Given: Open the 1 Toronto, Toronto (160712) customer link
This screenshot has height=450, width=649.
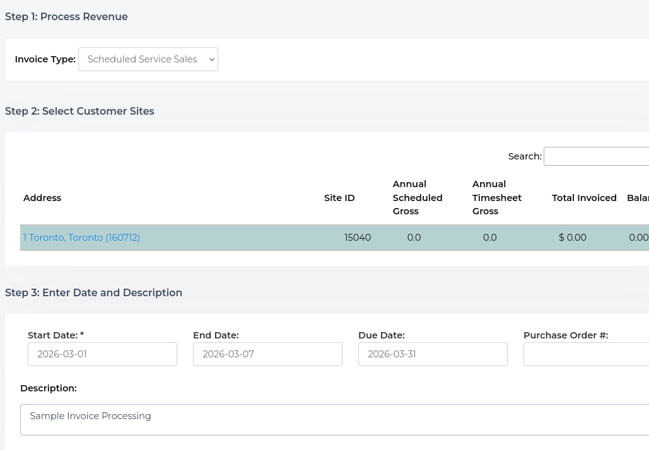Looking at the screenshot, I should [81, 238].
